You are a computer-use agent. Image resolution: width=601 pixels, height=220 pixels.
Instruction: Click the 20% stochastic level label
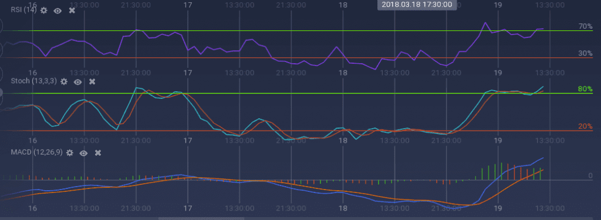tap(585, 126)
